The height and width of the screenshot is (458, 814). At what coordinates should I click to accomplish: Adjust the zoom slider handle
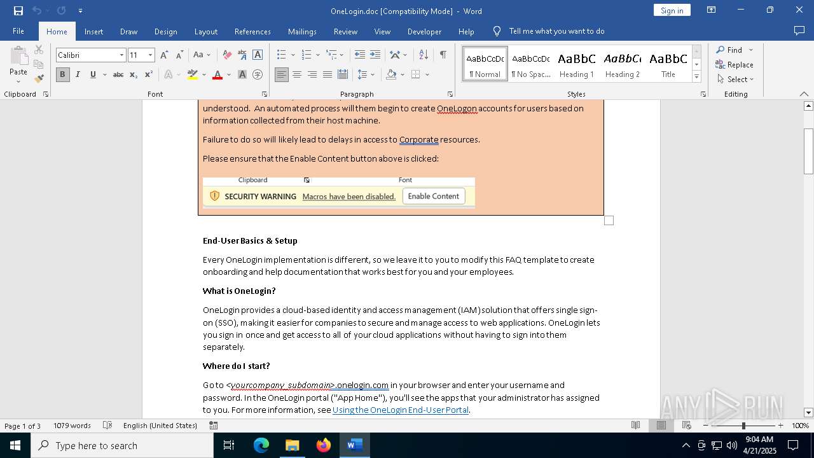click(743, 426)
